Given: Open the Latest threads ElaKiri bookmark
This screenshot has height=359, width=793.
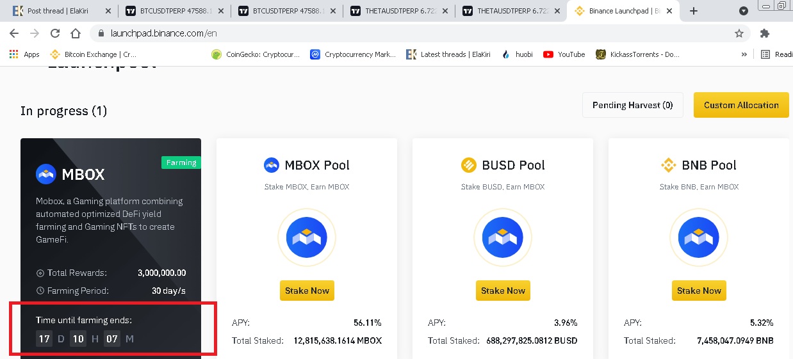Looking at the screenshot, I should (449, 54).
